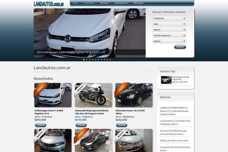Open the silver Toyota sedan NUEVO thumbnail
228x152 pixels.
[x=53, y=140]
